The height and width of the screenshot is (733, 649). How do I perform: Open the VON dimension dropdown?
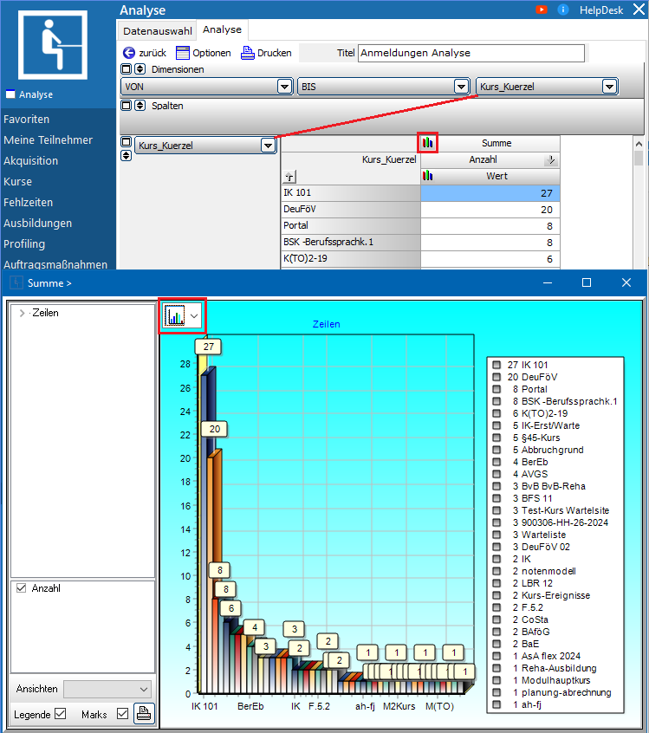pyautogui.click(x=284, y=87)
